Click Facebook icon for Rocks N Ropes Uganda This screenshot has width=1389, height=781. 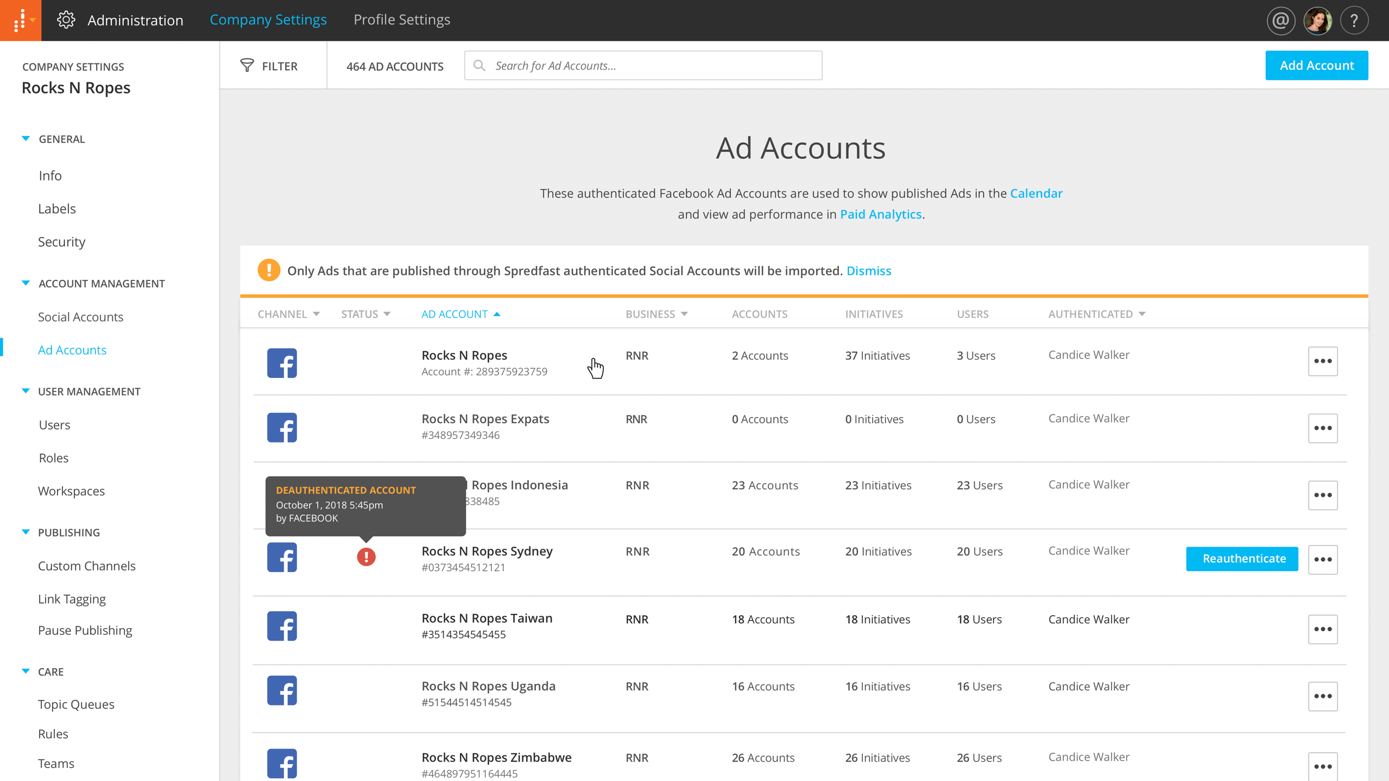point(282,690)
